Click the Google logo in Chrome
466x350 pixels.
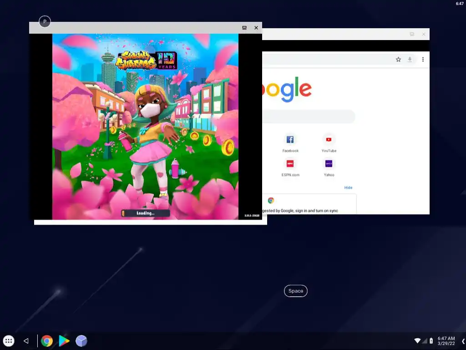click(287, 89)
